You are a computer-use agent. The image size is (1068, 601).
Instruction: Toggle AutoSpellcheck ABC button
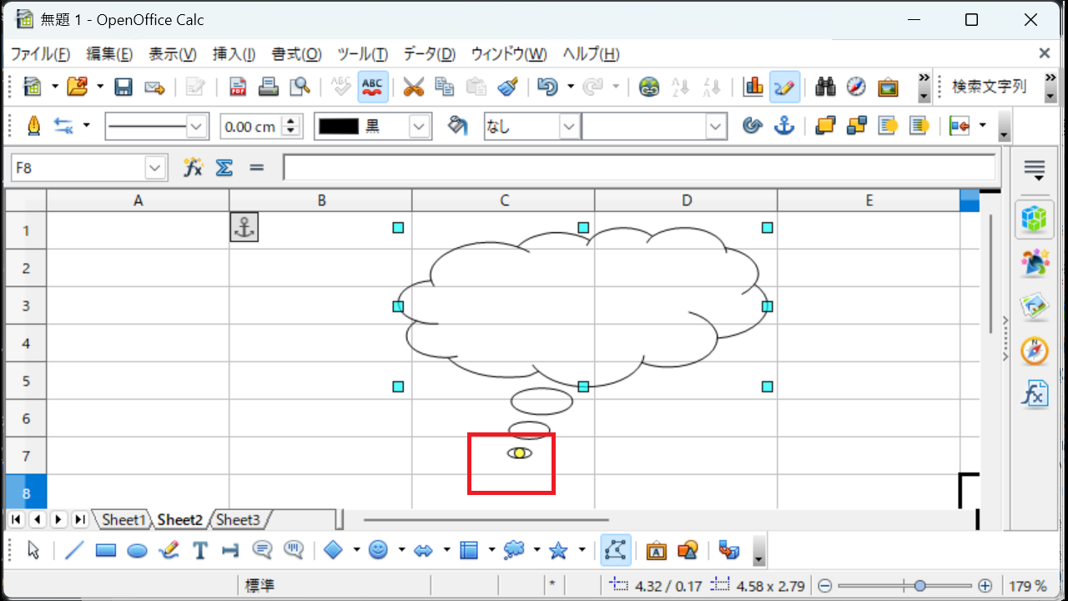[372, 86]
